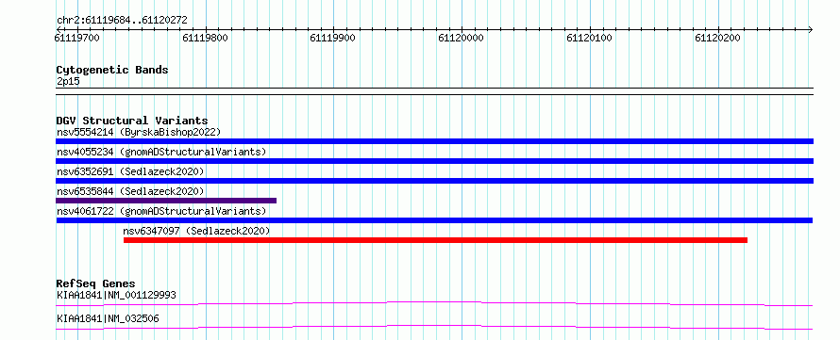The width and height of the screenshot is (840, 340).
Task: Click the red bar under nsv6347097
Action: 435,240
